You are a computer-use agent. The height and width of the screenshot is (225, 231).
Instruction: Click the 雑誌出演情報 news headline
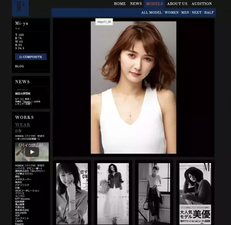click(23, 93)
